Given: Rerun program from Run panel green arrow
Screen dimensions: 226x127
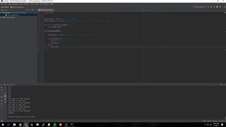Looking at the screenshot, I should click(x=1, y=87).
